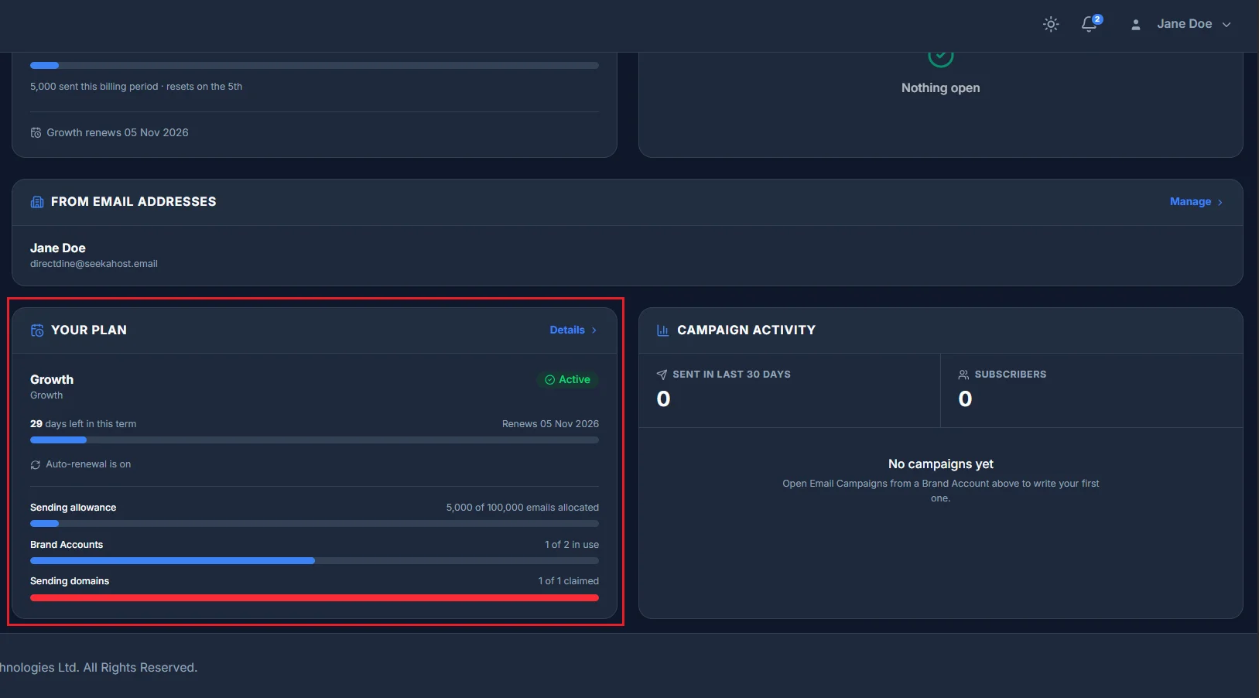
Task: Select directdine@seekahost.email address text
Action: [x=94, y=264]
